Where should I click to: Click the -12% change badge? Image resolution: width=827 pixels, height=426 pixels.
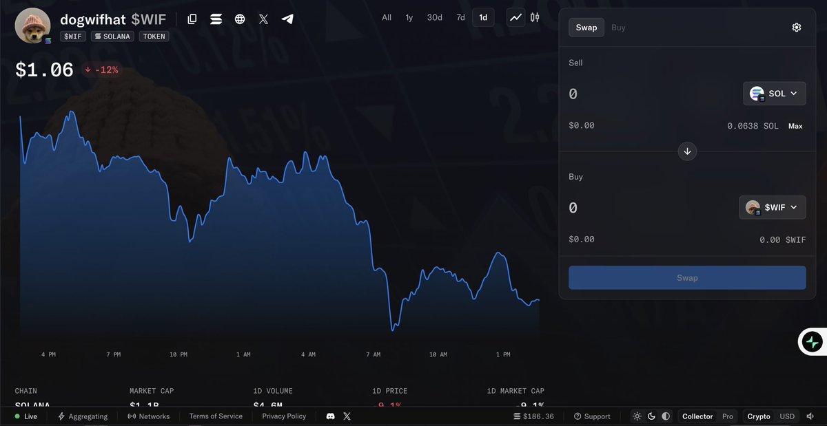(101, 70)
